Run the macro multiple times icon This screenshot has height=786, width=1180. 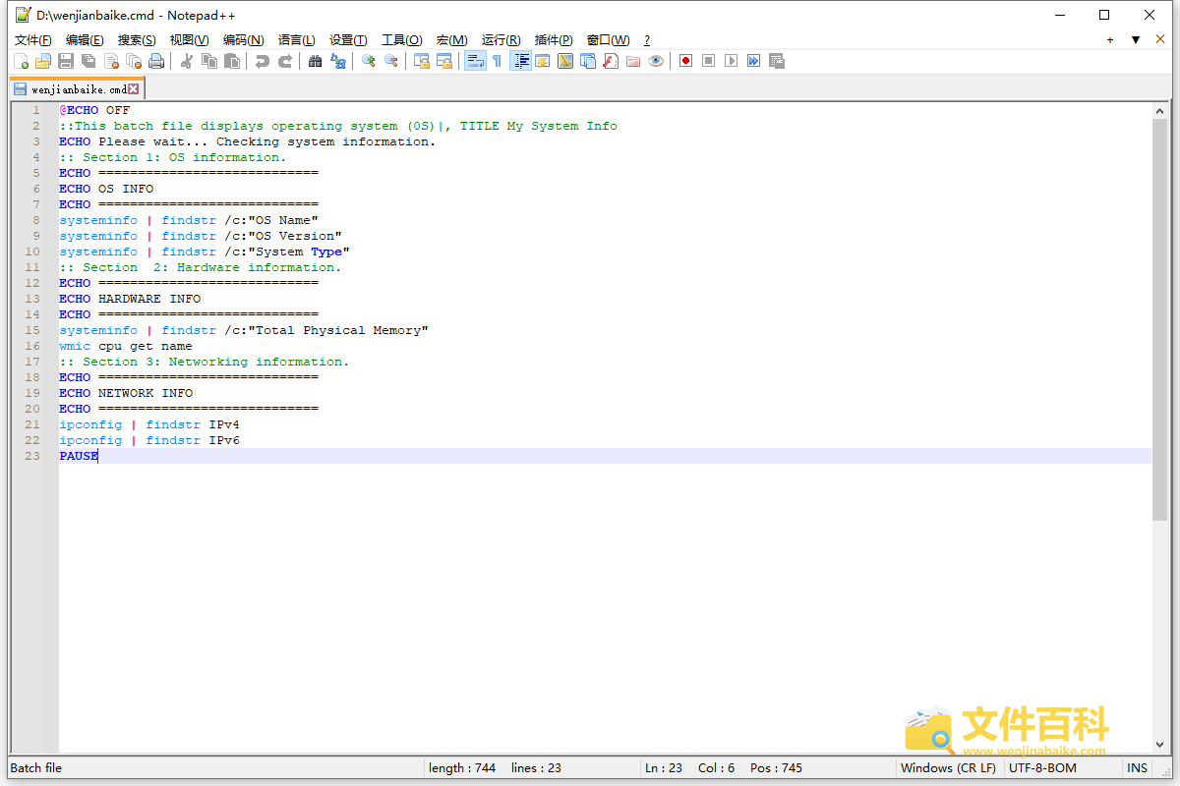(753, 61)
